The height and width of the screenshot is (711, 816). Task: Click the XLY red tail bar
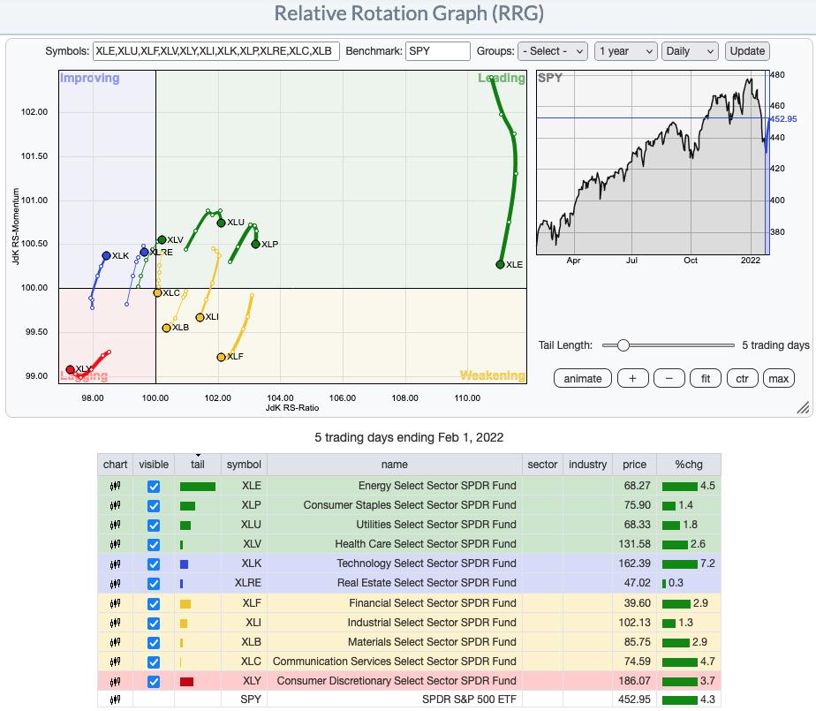[187, 681]
